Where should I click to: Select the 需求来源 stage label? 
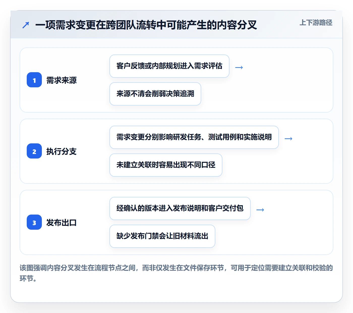pos(62,80)
